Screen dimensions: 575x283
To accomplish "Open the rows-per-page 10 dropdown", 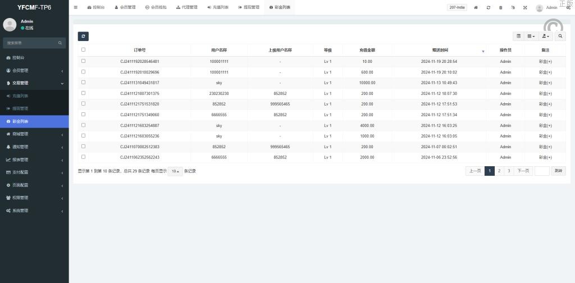I will pos(175,171).
